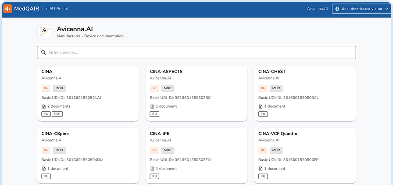Click the document icon on CINA-CHEST card
The width and height of the screenshot is (393, 185).
[261, 106]
